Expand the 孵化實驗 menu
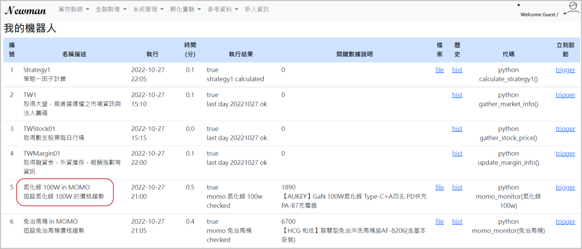 tap(185, 10)
